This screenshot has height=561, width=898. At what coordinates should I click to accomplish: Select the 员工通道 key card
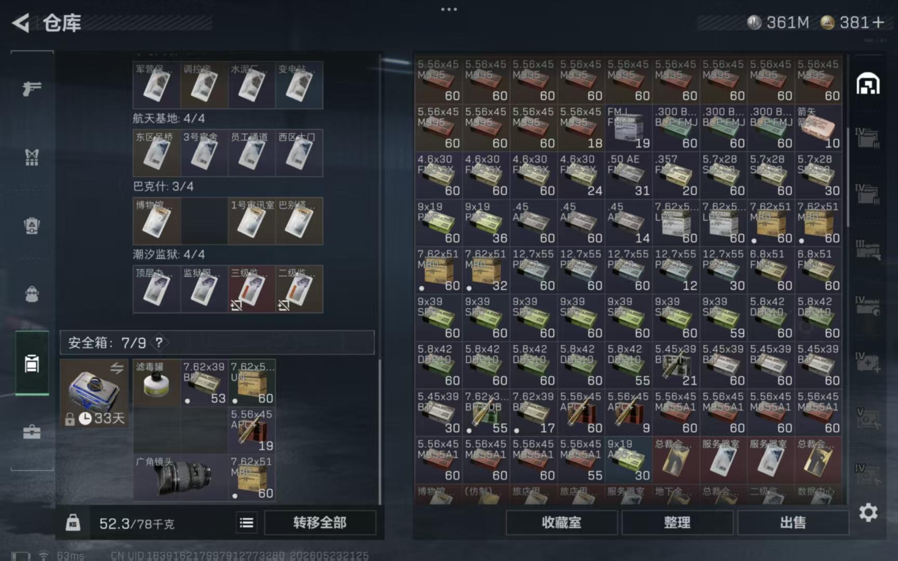252,153
